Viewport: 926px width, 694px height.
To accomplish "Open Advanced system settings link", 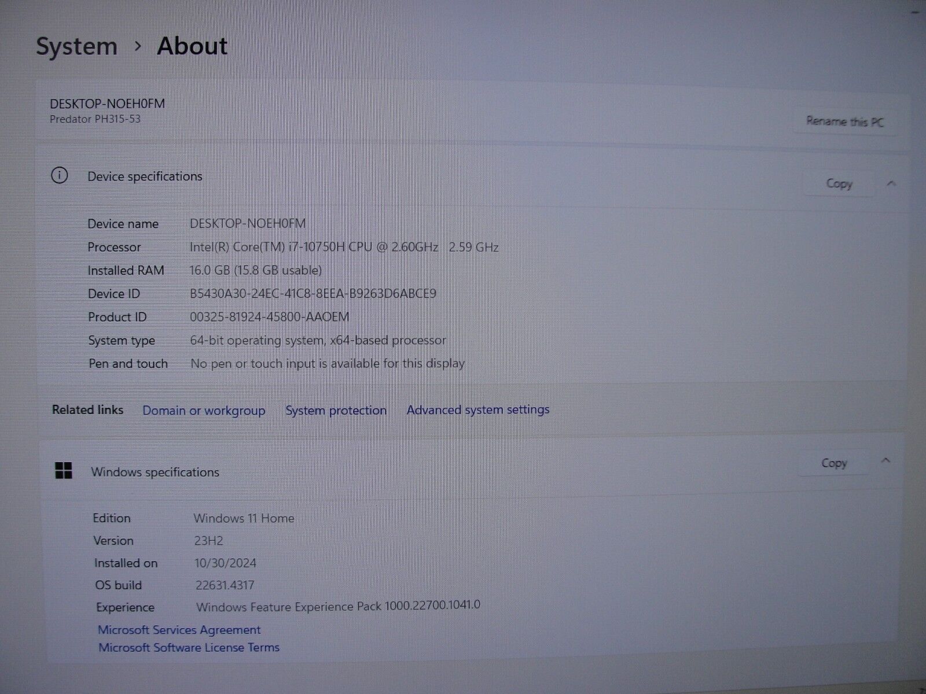I will click(478, 409).
